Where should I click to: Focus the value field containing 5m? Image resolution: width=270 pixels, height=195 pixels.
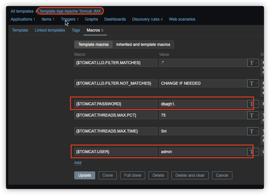click(203, 131)
